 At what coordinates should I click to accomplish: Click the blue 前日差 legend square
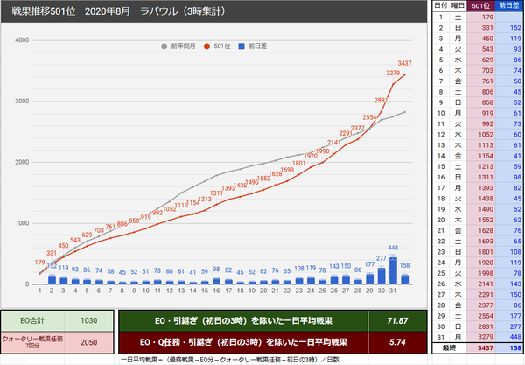(x=241, y=46)
